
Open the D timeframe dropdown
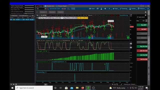(x=109, y=9)
